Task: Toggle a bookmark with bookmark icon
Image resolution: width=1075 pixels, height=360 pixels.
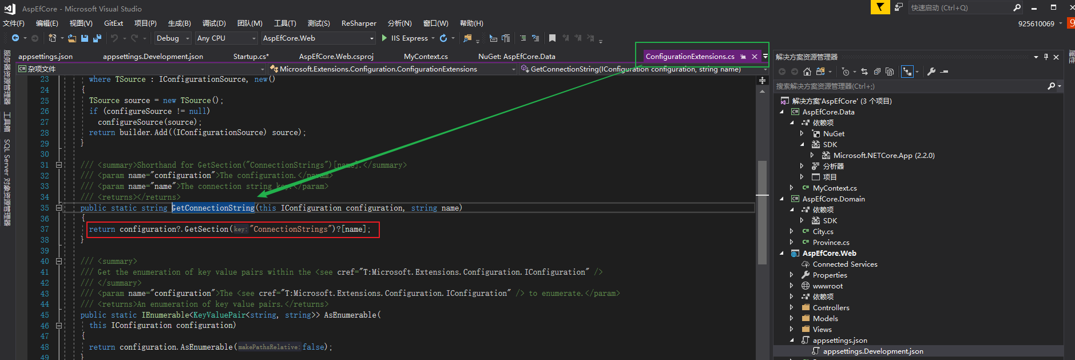Action: pyautogui.click(x=552, y=38)
